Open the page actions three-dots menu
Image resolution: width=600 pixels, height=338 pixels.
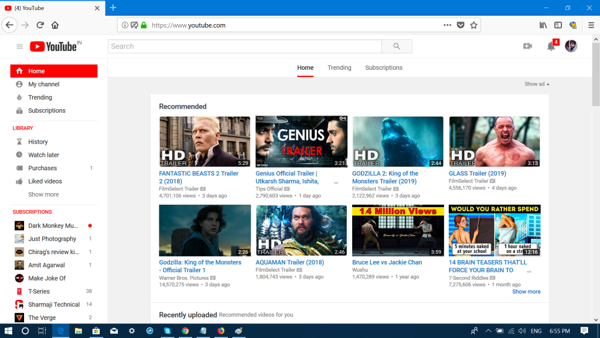[447, 25]
